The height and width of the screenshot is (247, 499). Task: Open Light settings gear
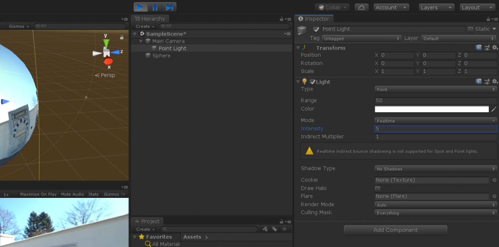495,82
